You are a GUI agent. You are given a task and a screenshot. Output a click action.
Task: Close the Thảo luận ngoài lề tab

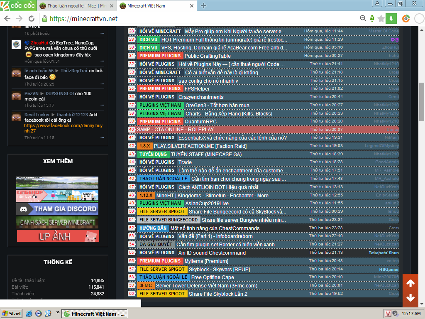[111, 6]
